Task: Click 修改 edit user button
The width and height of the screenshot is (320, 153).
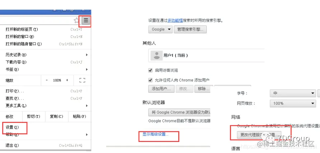Action: [x=184, y=89]
